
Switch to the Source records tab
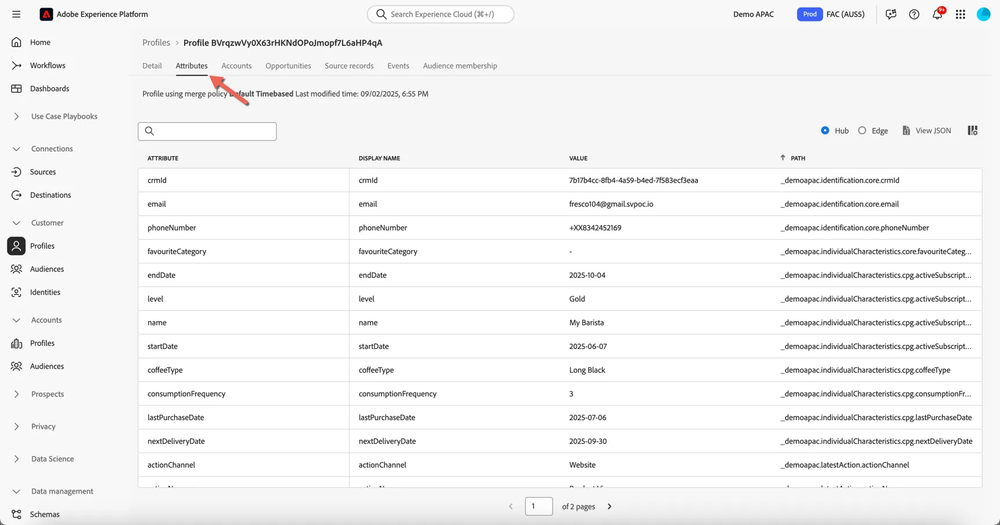[349, 66]
